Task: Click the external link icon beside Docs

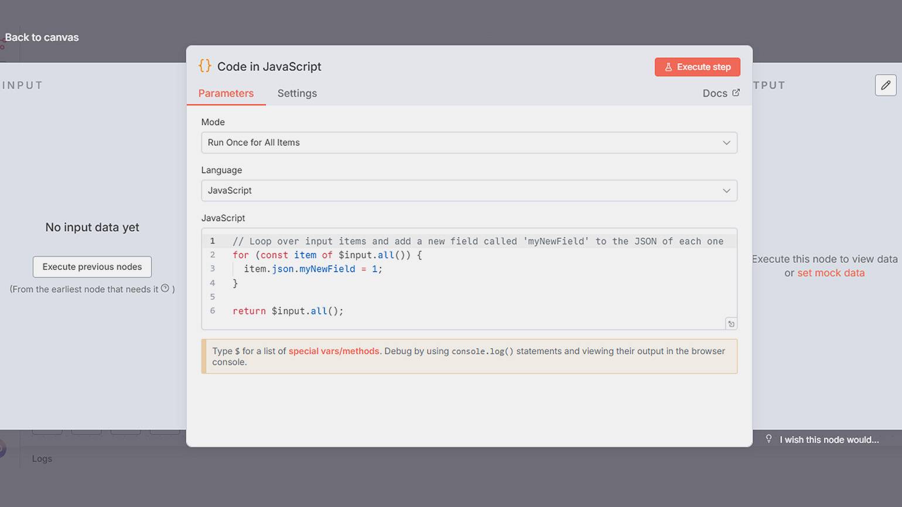Action: [736, 93]
